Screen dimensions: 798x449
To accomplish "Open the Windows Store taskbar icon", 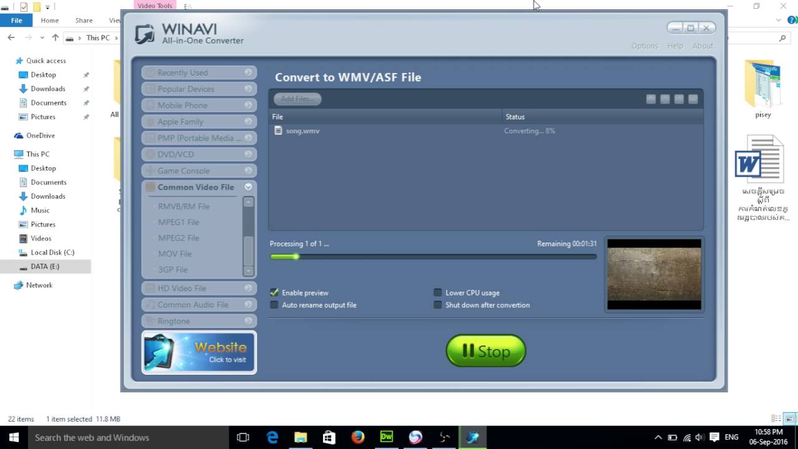I will (329, 437).
